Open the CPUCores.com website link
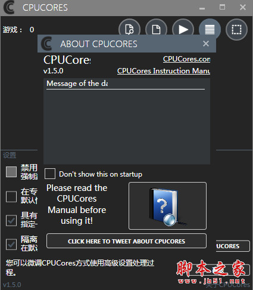253x290 pixels. coord(186,59)
